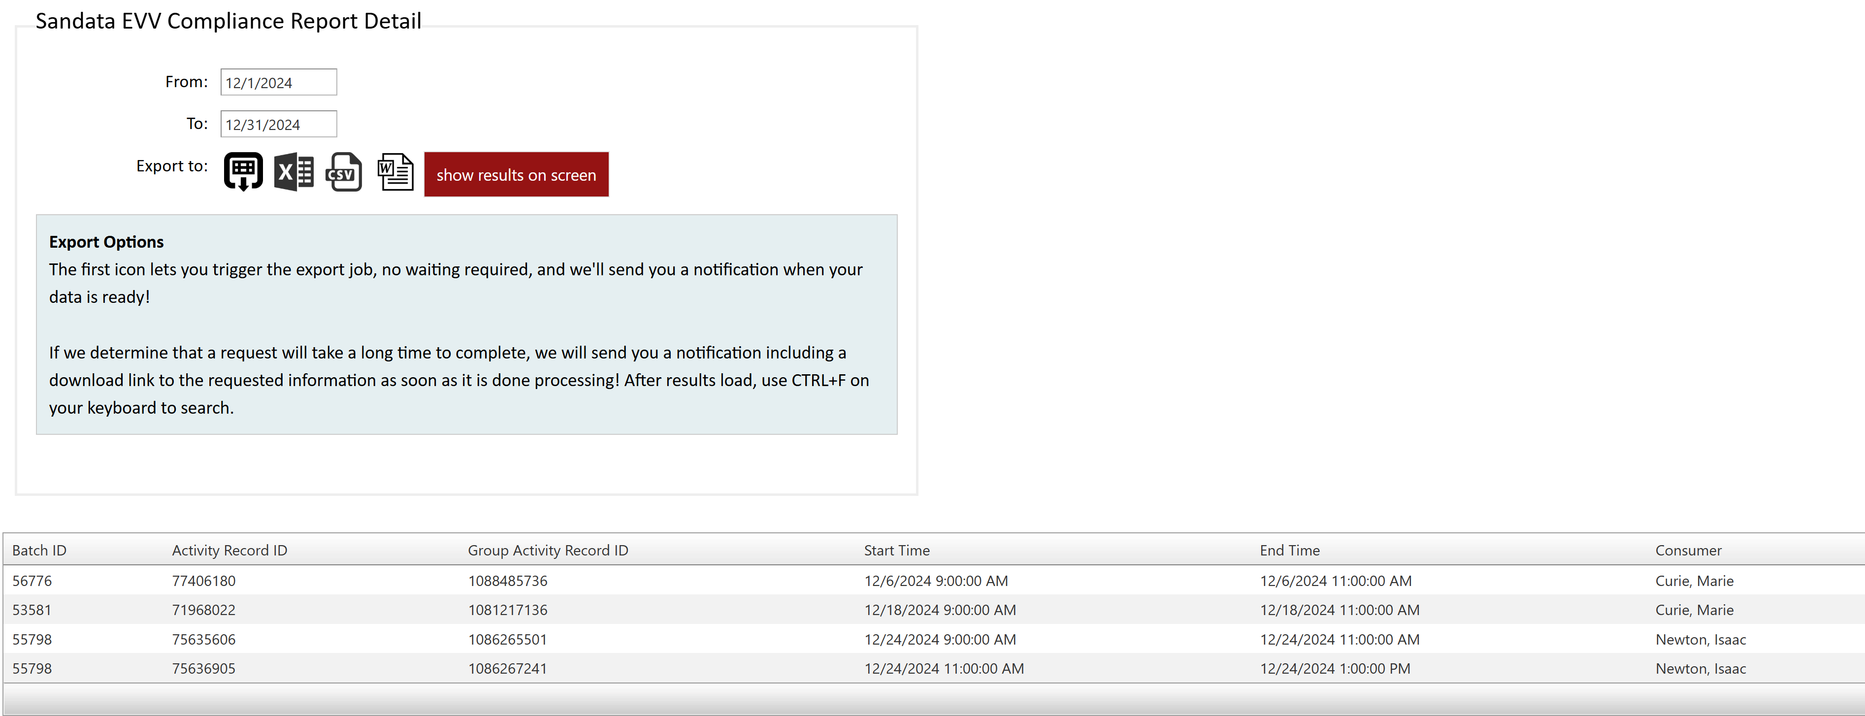Select Newton, Isaac in record 75636905 row
Screen dimensions: 1865x716
1701,669
